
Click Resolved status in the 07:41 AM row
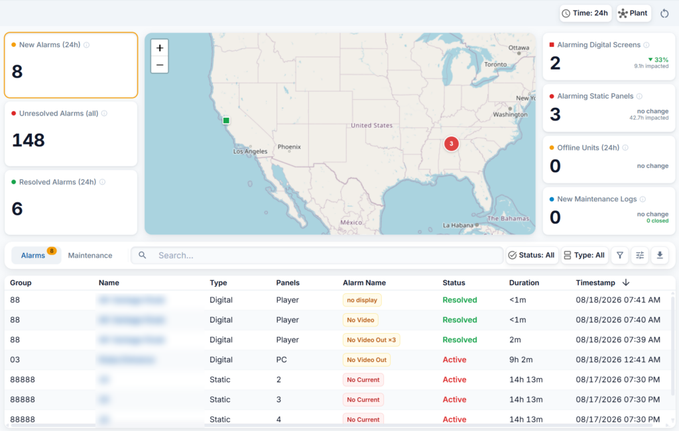click(x=460, y=300)
